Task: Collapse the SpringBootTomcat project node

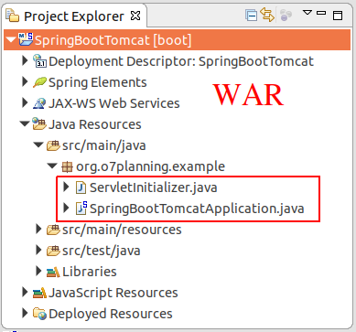Action: [11, 39]
